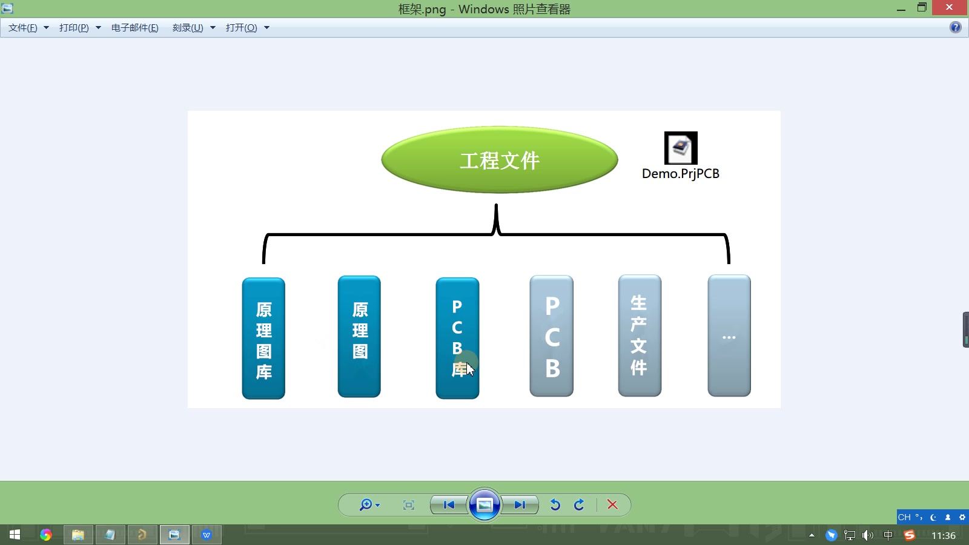Expand the 刻录(U) dropdown

(194, 28)
